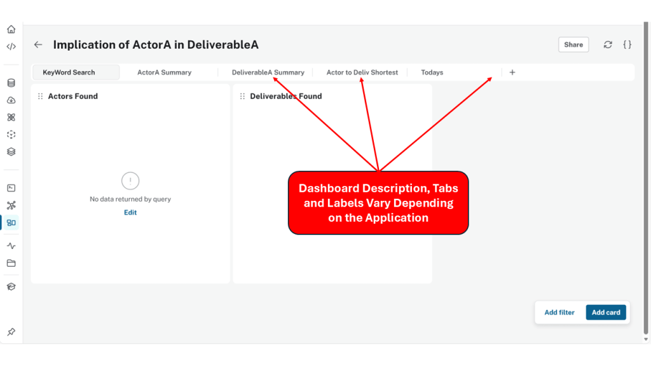Open the curly braces parameters icon
This screenshot has width=651, height=366.
point(627,44)
